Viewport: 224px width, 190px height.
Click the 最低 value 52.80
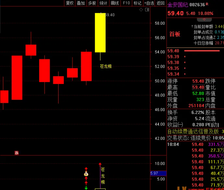tap(198, 94)
